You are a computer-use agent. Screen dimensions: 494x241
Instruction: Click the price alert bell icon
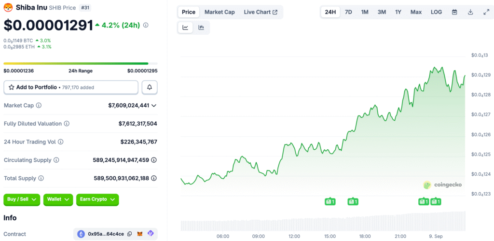[x=150, y=87]
